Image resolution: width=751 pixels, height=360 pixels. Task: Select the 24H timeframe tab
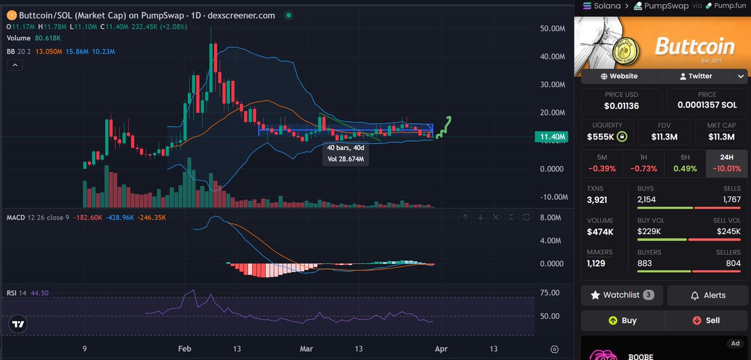tap(727, 163)
